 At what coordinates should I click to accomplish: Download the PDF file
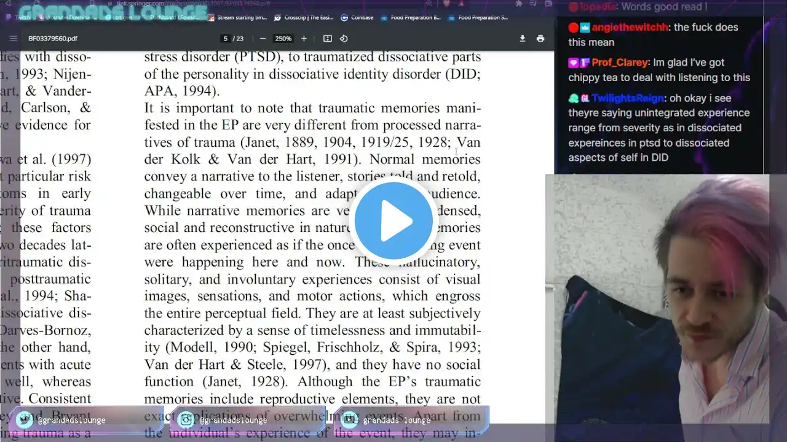coord(522,39)
